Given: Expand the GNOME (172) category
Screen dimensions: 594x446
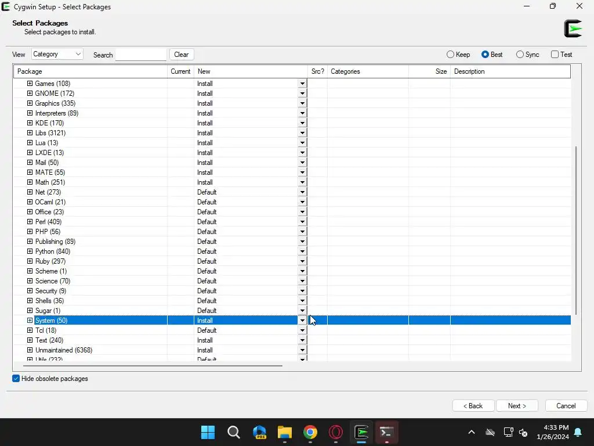Looking at the screenshot, I should 30,93.
